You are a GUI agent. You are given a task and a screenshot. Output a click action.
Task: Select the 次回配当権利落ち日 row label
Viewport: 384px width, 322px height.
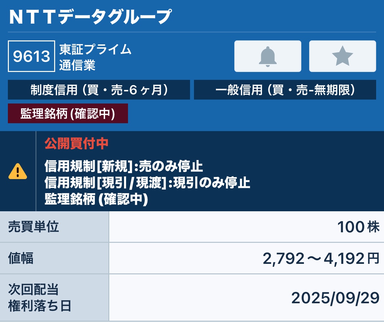coord(39,297)
